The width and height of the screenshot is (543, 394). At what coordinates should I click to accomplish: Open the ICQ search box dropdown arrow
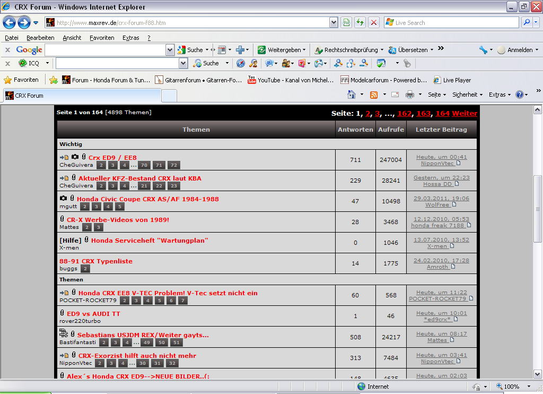183,63
